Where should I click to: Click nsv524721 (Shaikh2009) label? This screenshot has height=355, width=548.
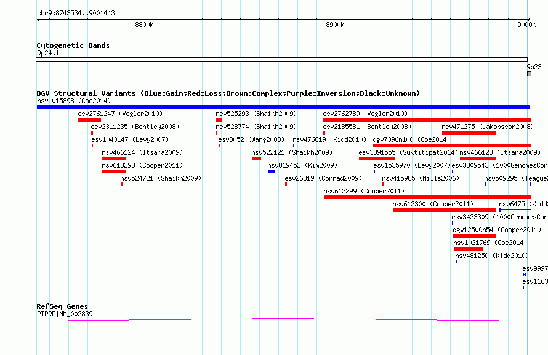tap(161, 178)
